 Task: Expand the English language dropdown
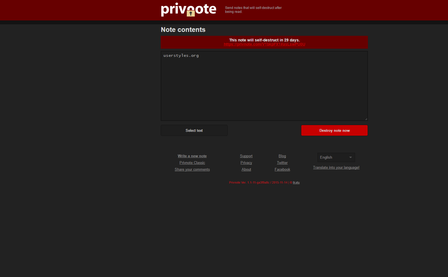pyautogui.click(x=336, y=157)
